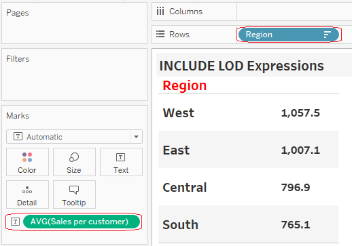The height and width of the screenshot is (246, 352).
Task: Select the Region pill on Rows shelf
Action: pos(289,35)
